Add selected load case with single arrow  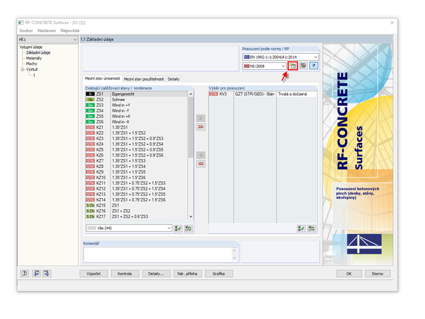tap(201, 118)
